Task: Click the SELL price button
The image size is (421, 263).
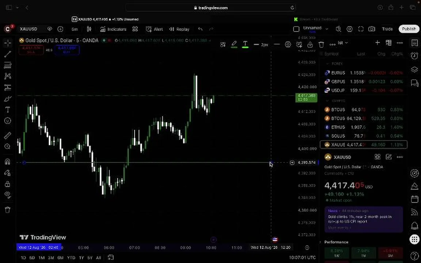Action: [x=31, y=50]
